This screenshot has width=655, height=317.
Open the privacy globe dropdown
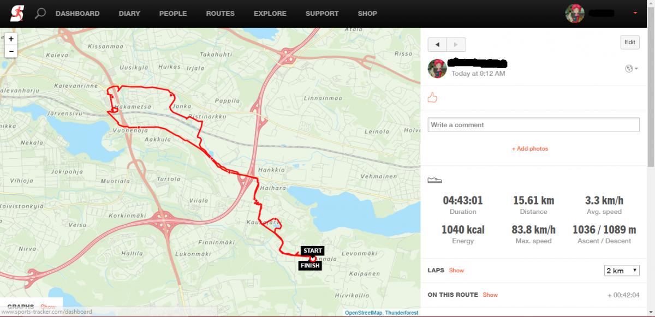click(631, 69)
